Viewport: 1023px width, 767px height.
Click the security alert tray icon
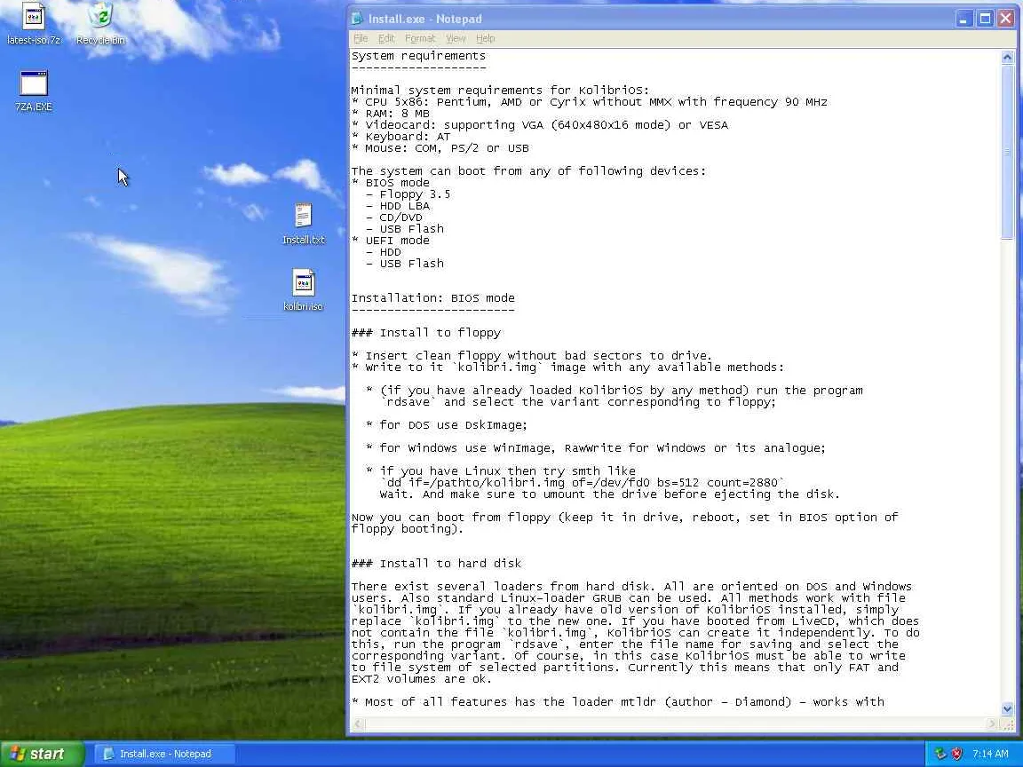point(957,754)
